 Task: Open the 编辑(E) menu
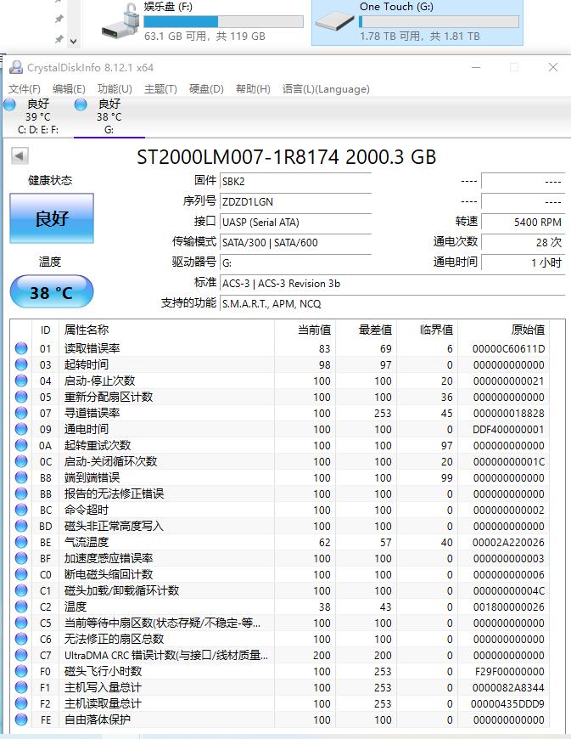coord(69,88)
